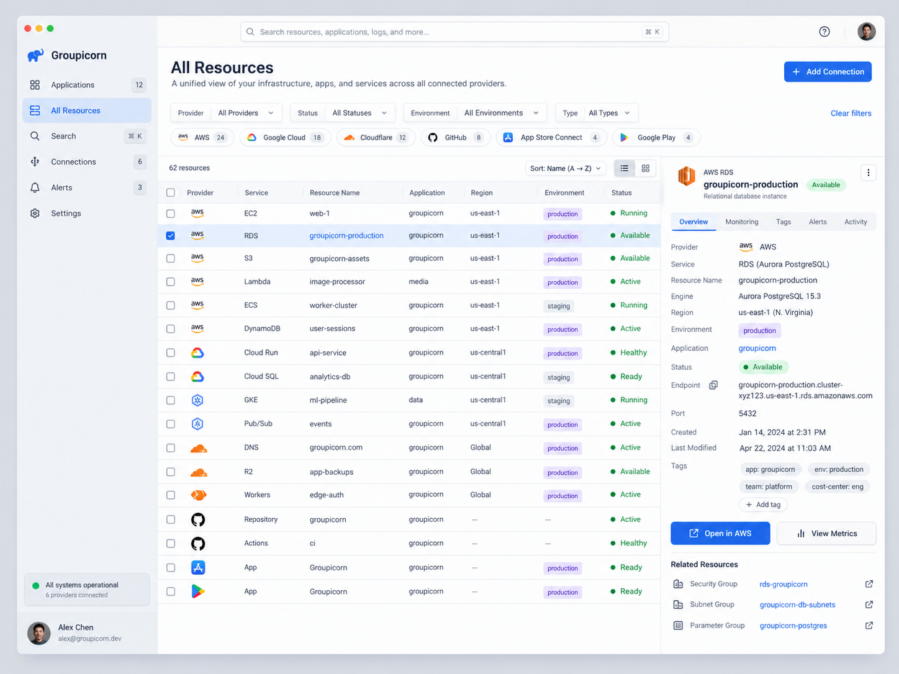This screenshot has height=674, width=899.
Task: Click the Open in AWS button
Action: 720,534
